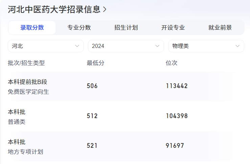Click the minimum score 512
This screenshot has height=164, width=250.
pos(92,116)
